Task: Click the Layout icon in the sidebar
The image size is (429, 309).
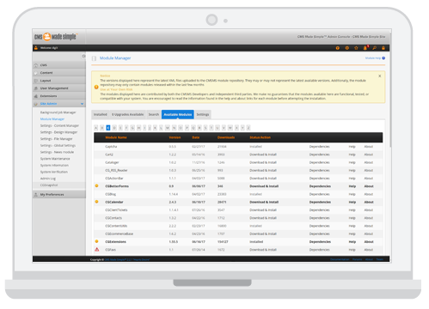Action: click(36, 81)
